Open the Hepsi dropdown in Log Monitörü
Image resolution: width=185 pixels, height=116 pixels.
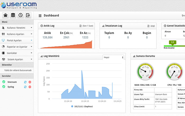113,57
